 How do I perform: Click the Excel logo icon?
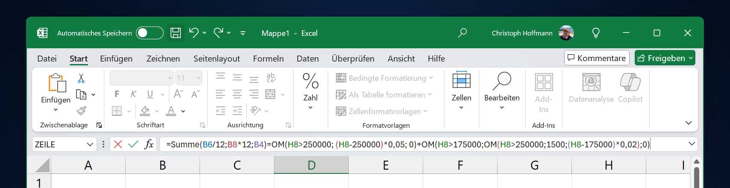(42, 33)
